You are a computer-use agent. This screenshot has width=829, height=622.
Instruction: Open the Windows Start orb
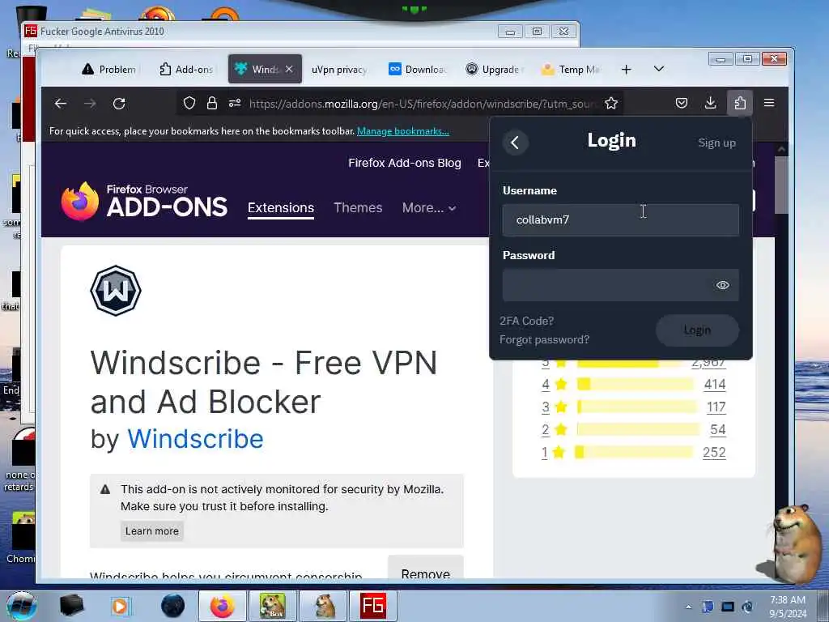coord(21,606)
